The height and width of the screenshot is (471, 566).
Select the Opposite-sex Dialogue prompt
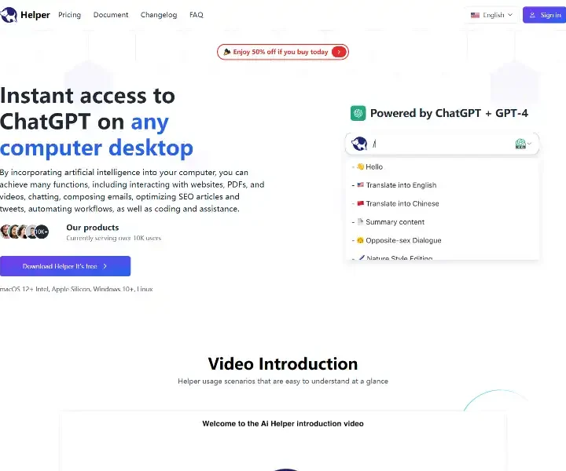point(442,240)
